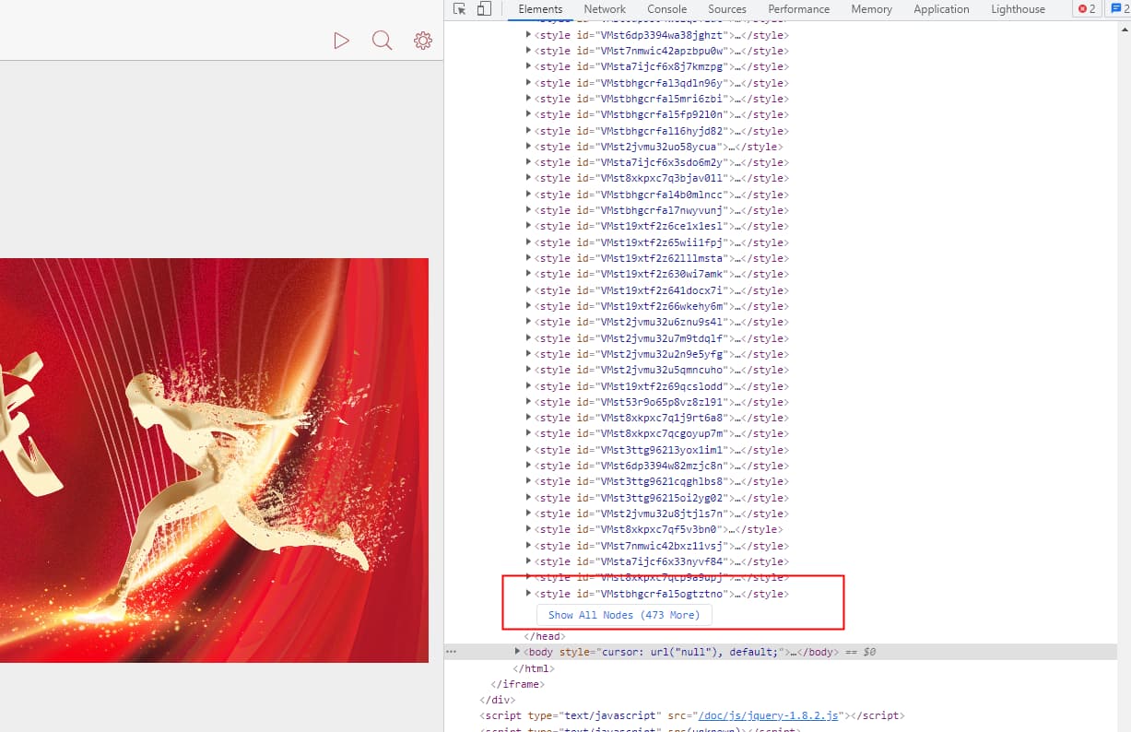Toggle the device toolbar icon in DevTools
Image resolution: width=1131 pixels, height=732 pixels.
click(x=484, y=9)
